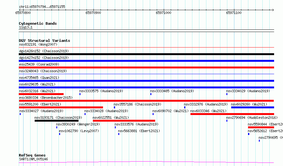This screenshot has width=283, height=166.
Task: Open variant nsv5652612 (Ebert)
Action: pyautogui.click(x=265, y=131)
